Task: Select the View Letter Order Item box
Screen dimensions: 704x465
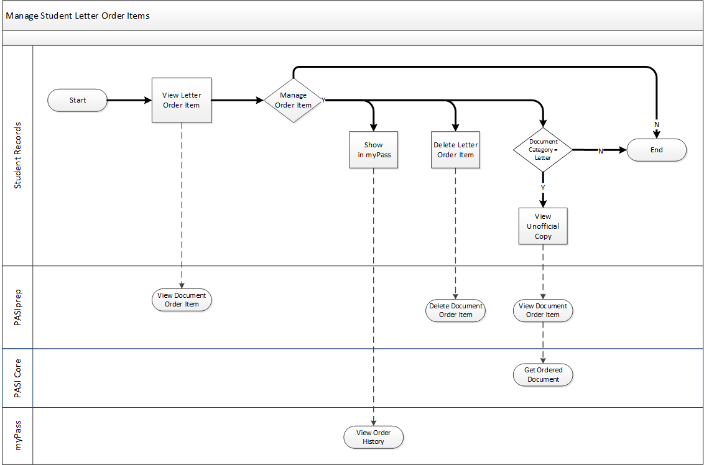Action: (182, 100)
